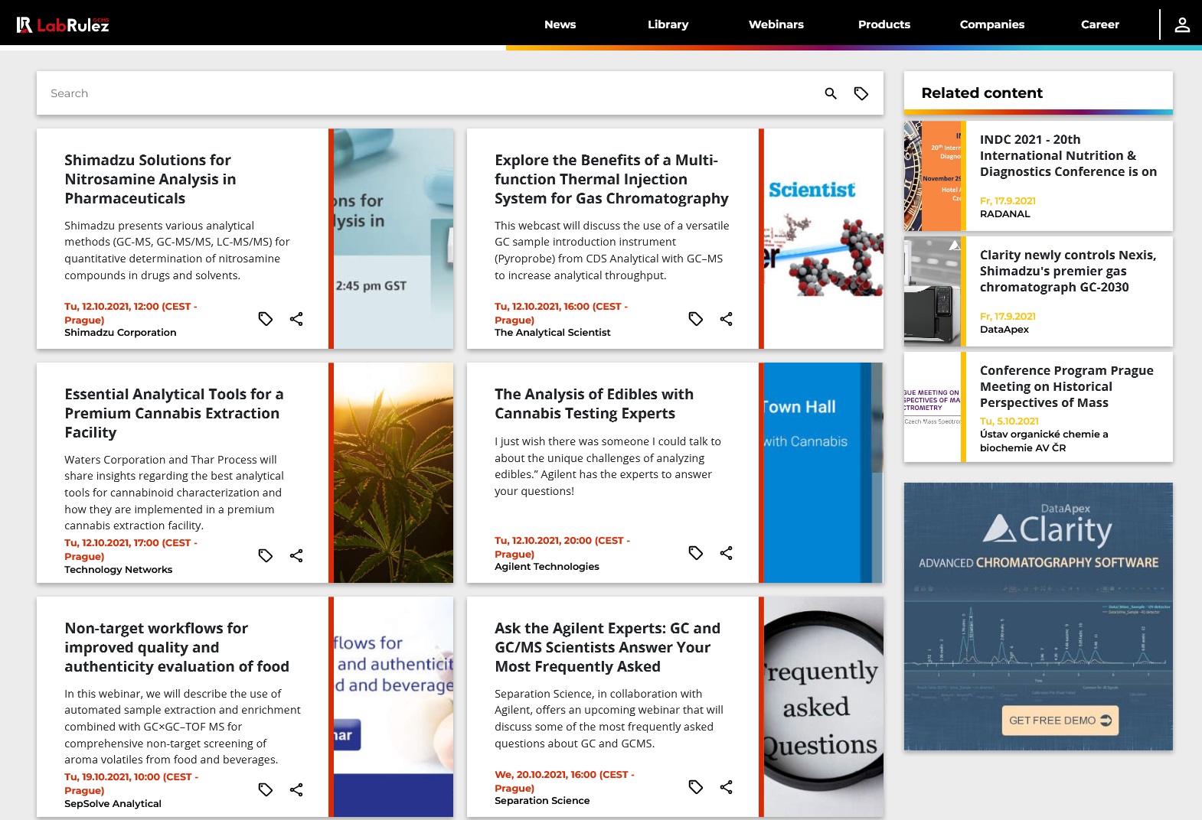
Task: Click the Nexis GC-2030 instrument thumbnail
Action: pyautogui.click(x=932, y=291)
